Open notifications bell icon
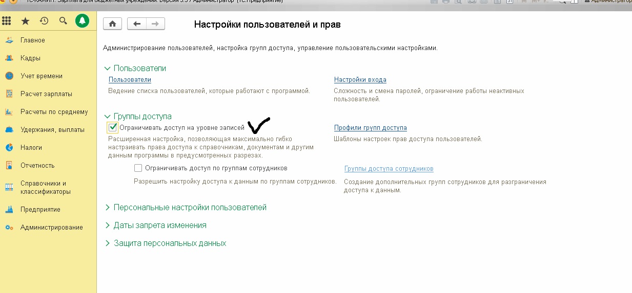Viewport: 632px width, 293px height. (x=82, y=21)
